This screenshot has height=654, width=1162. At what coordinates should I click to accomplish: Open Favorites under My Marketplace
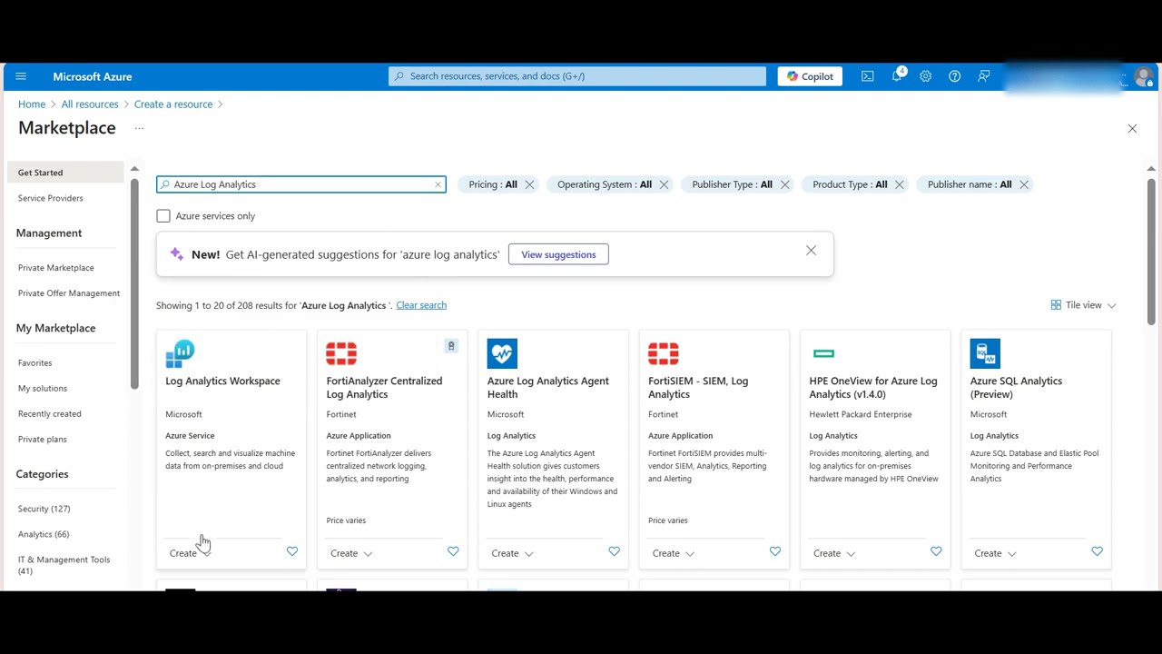tap(35, 363)
